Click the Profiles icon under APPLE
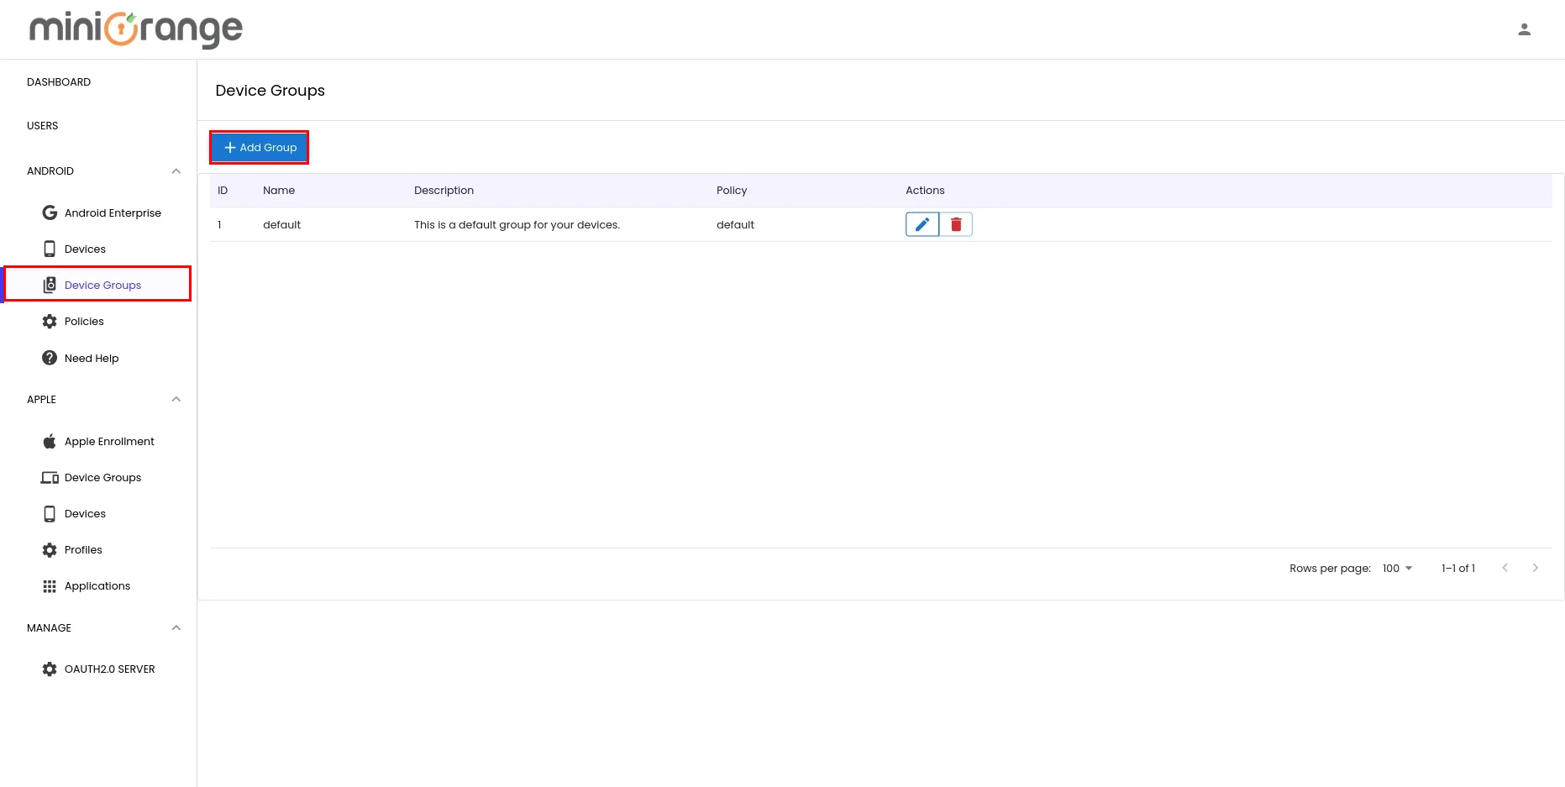The height and width of the screenshot is (787, 1565). 50,549
